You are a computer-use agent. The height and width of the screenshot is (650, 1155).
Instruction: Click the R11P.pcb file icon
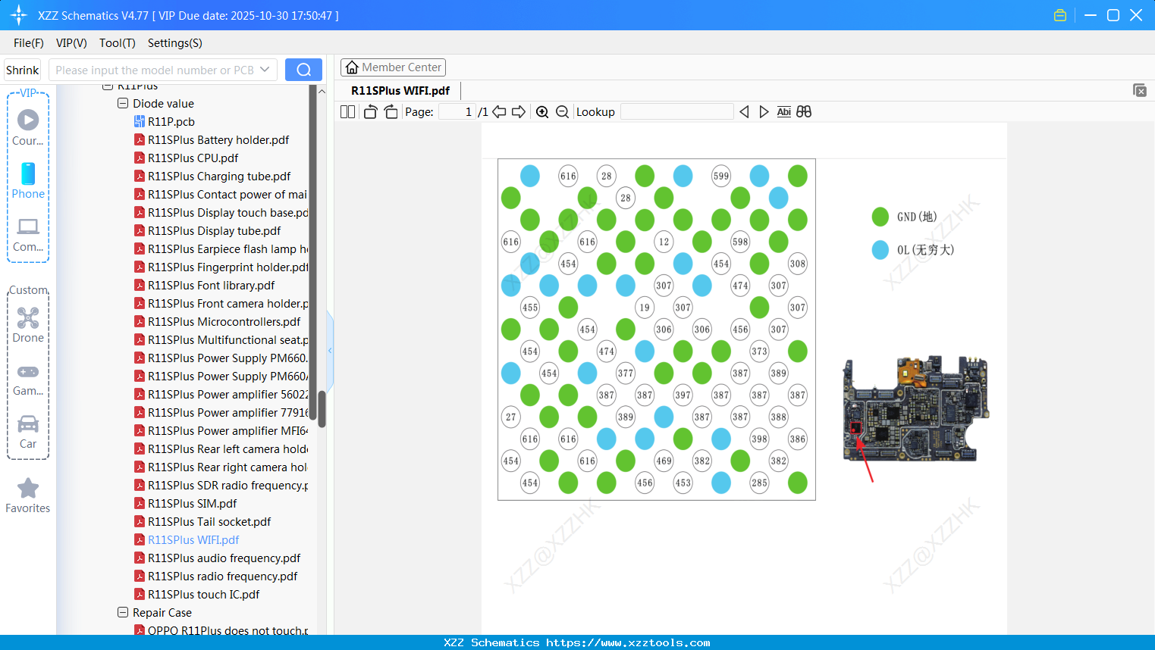140,121
